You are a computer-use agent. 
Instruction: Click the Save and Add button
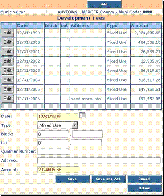click(x=108, y=179)
